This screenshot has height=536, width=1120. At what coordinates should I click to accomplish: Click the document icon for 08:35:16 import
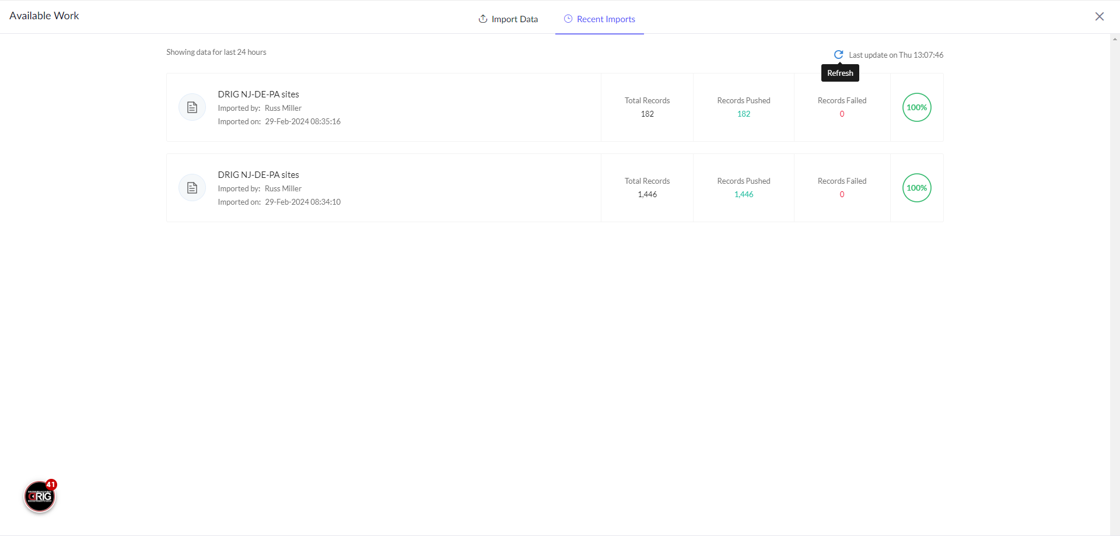[x=192, y=107]
